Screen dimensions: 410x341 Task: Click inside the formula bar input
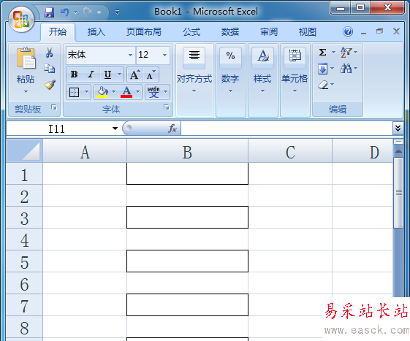coord(286,129)
